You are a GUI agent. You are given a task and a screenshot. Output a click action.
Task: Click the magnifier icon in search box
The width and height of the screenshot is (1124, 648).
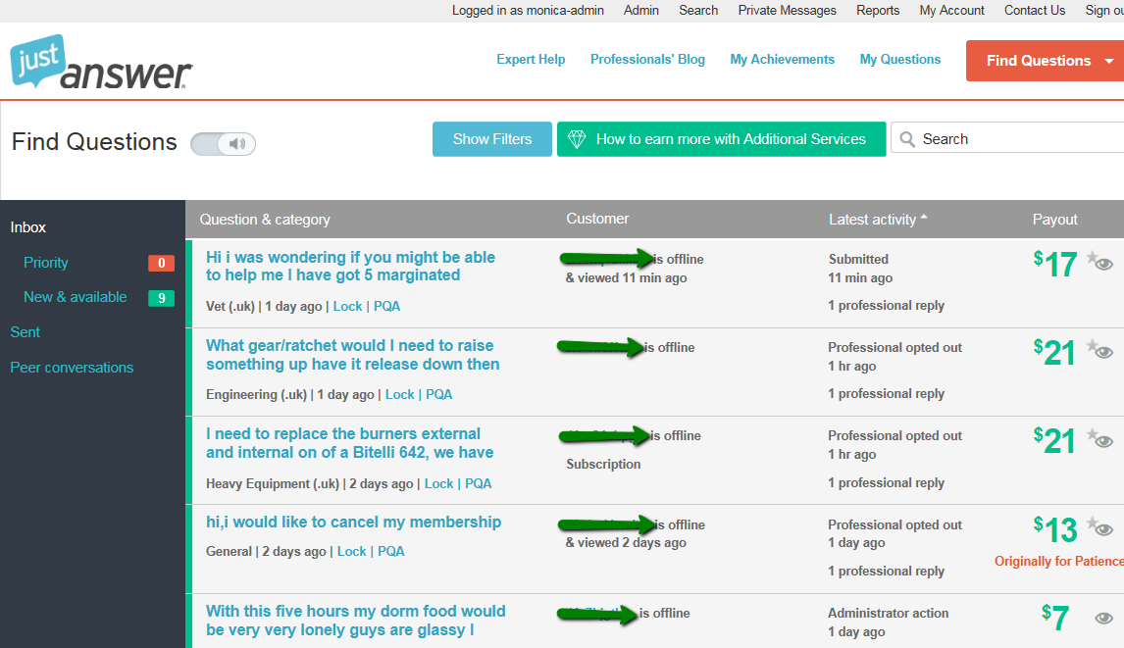pos(908,139)
